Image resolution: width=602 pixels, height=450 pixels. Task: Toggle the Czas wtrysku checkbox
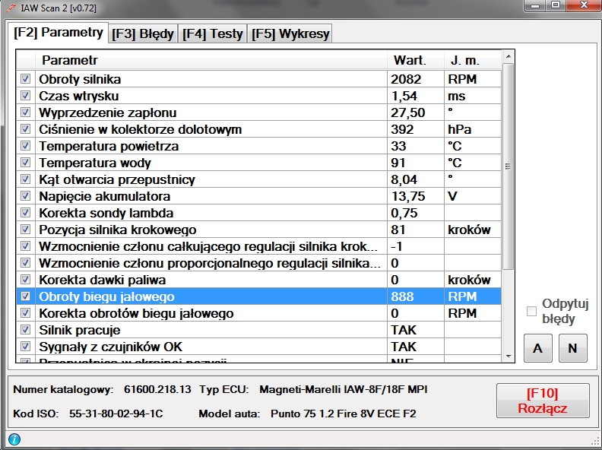click(x=26, y=96)
